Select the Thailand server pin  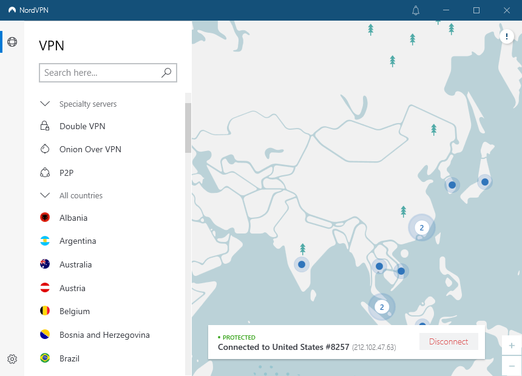(379, 266)
